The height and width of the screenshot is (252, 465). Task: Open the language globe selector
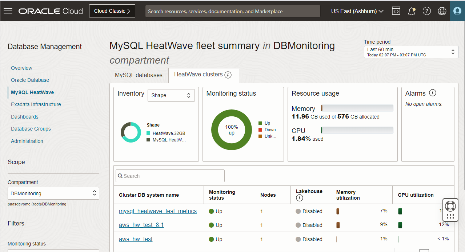coord(442,11)
